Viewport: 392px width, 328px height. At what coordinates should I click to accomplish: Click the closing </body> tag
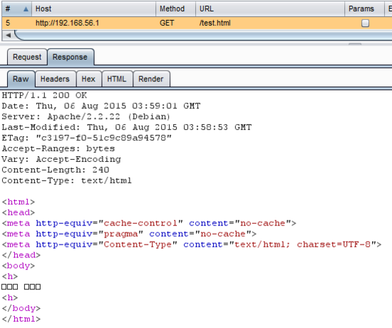click(x=21, y=308)
